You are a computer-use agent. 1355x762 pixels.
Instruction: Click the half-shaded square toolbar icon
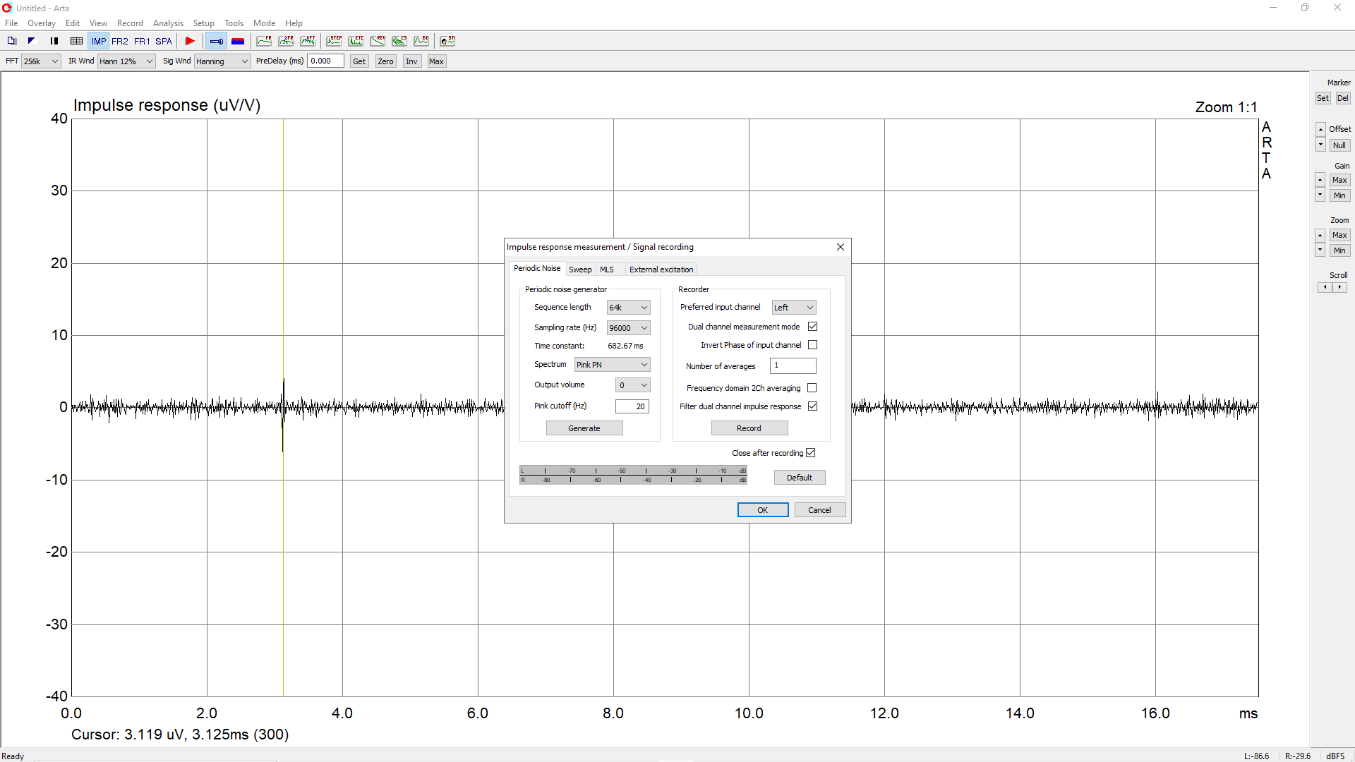[32, 41]
